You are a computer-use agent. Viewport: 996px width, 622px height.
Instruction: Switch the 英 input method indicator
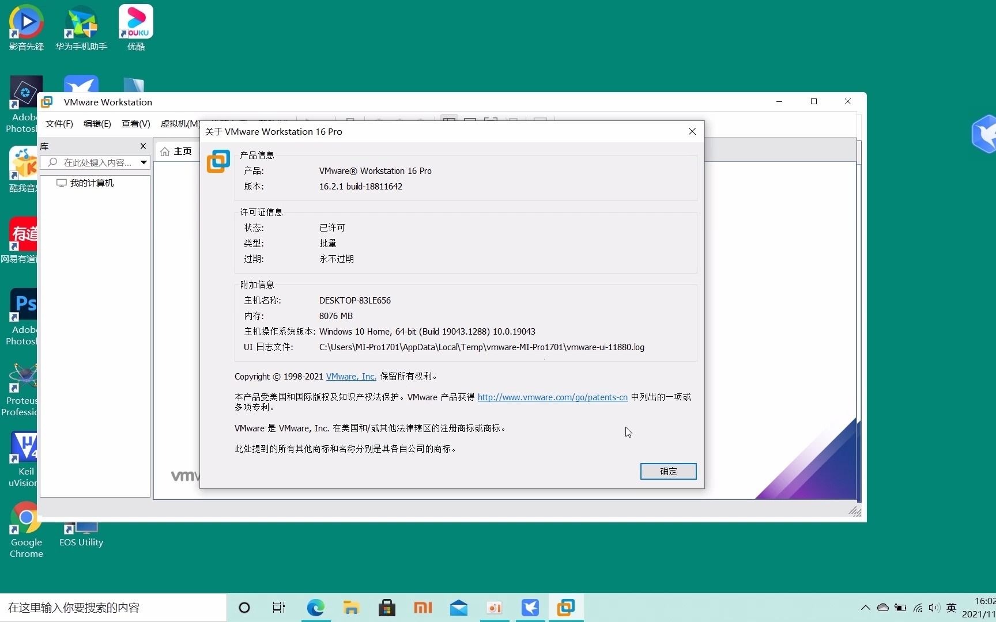[952, 608]
